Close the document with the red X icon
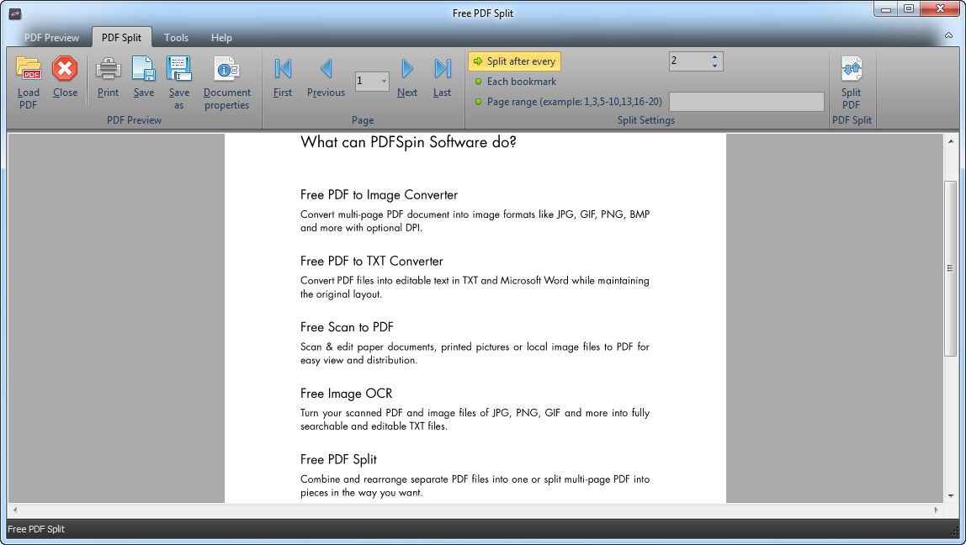Screen dimensions: 966x545 point(65,69)
